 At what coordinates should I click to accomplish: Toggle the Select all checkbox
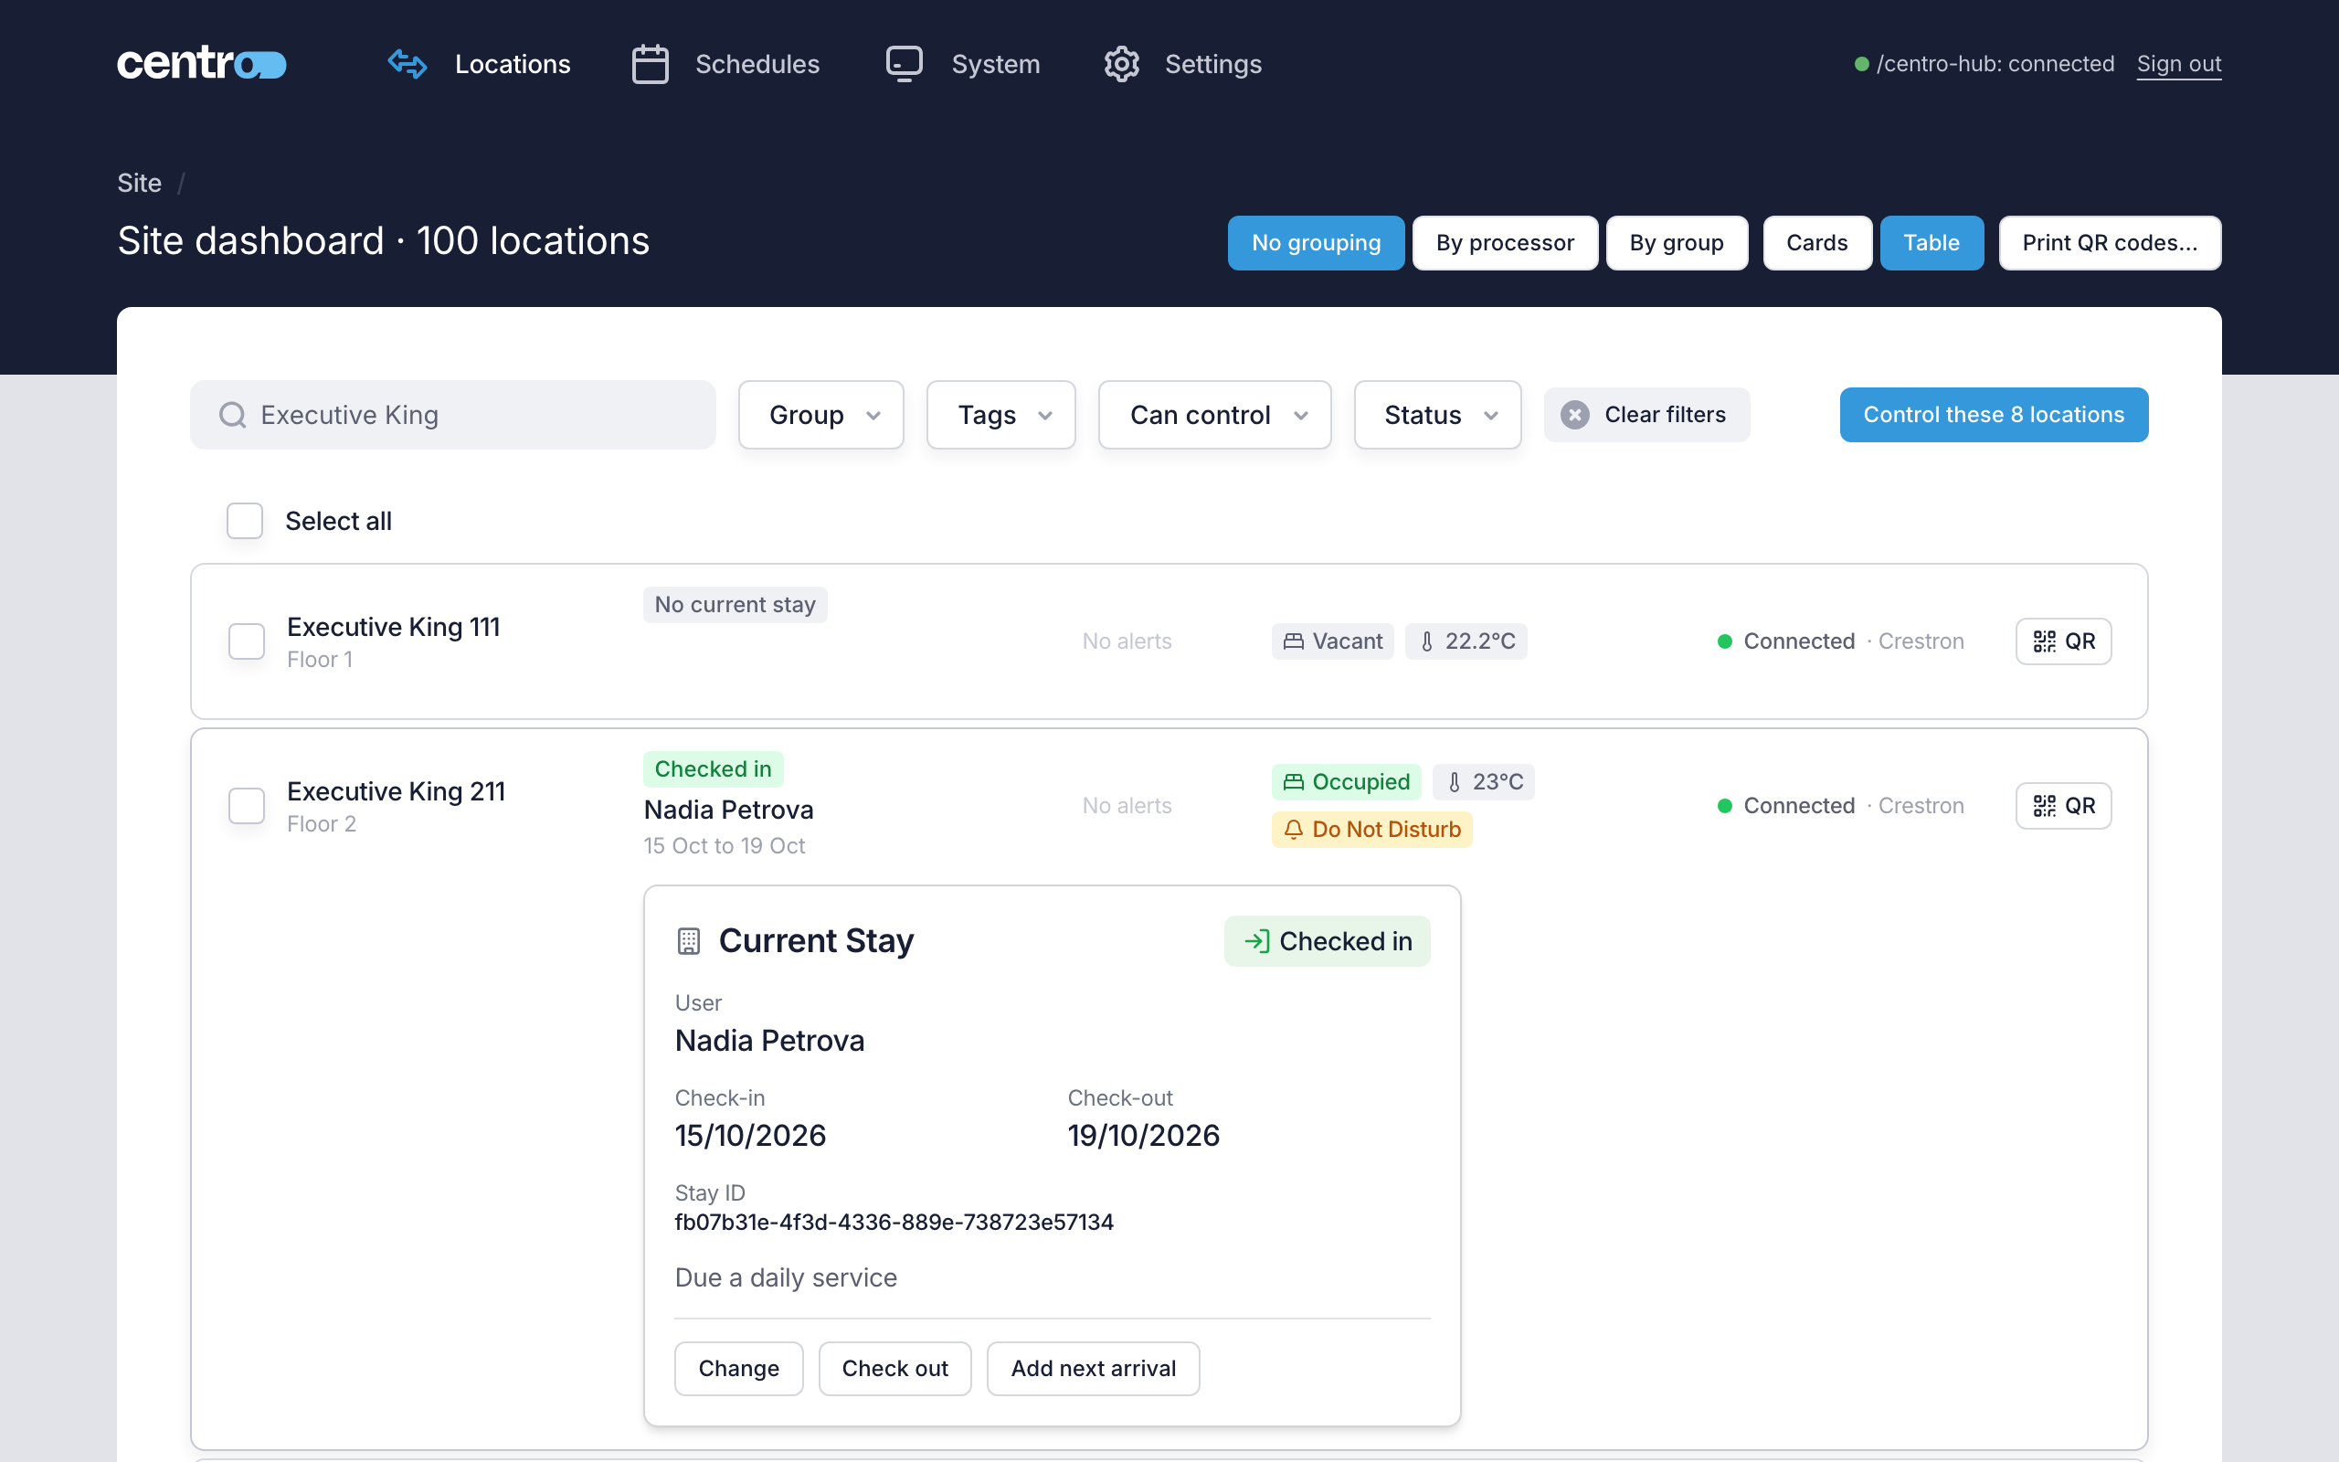click(x=245, y=521)
